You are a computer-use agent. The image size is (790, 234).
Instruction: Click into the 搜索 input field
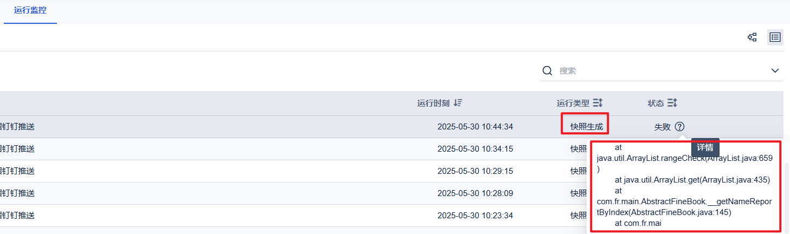pyautogui.click(x=661, y=70)
